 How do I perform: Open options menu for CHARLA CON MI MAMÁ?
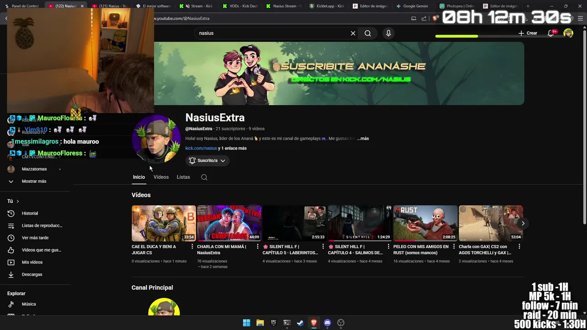(x=258, y=247)
